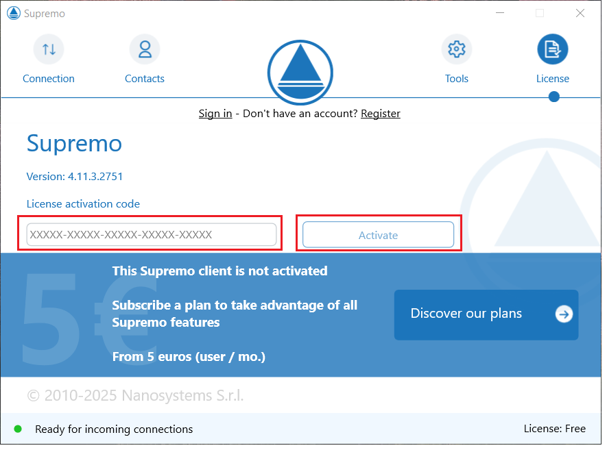Switch to the Contacts tab label
The height and width of the screenshot is (450, 607).
pyautogui.click(x=145, y=79)
